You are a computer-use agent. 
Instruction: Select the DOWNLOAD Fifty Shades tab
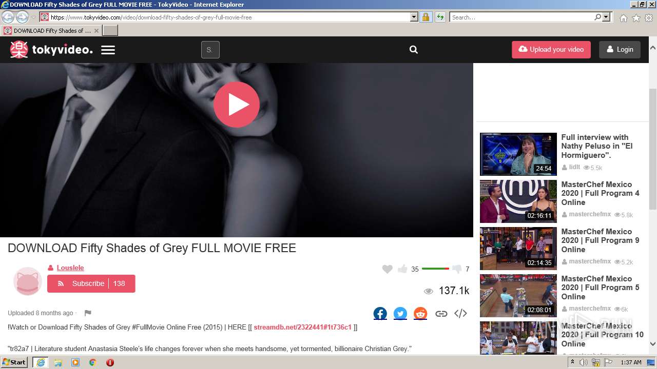[x=51, y=31]
